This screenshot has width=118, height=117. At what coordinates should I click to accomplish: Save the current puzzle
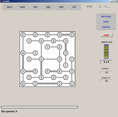click(x=22, y=7)
